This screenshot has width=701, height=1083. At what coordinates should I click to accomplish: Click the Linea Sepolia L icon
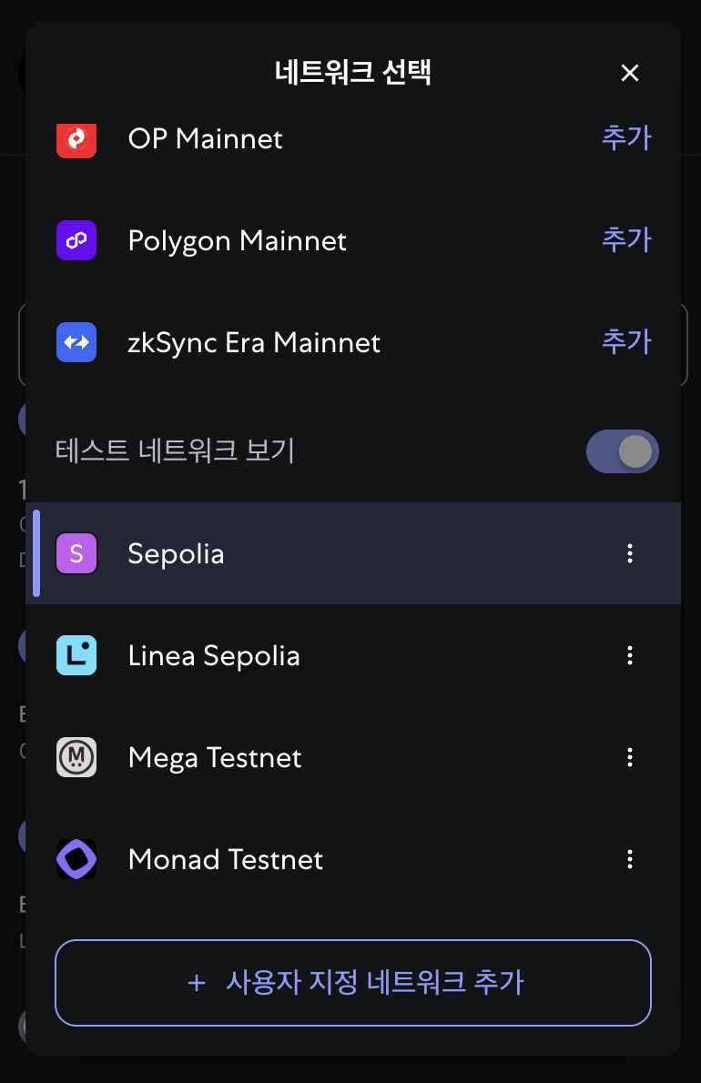coord(76,655)
